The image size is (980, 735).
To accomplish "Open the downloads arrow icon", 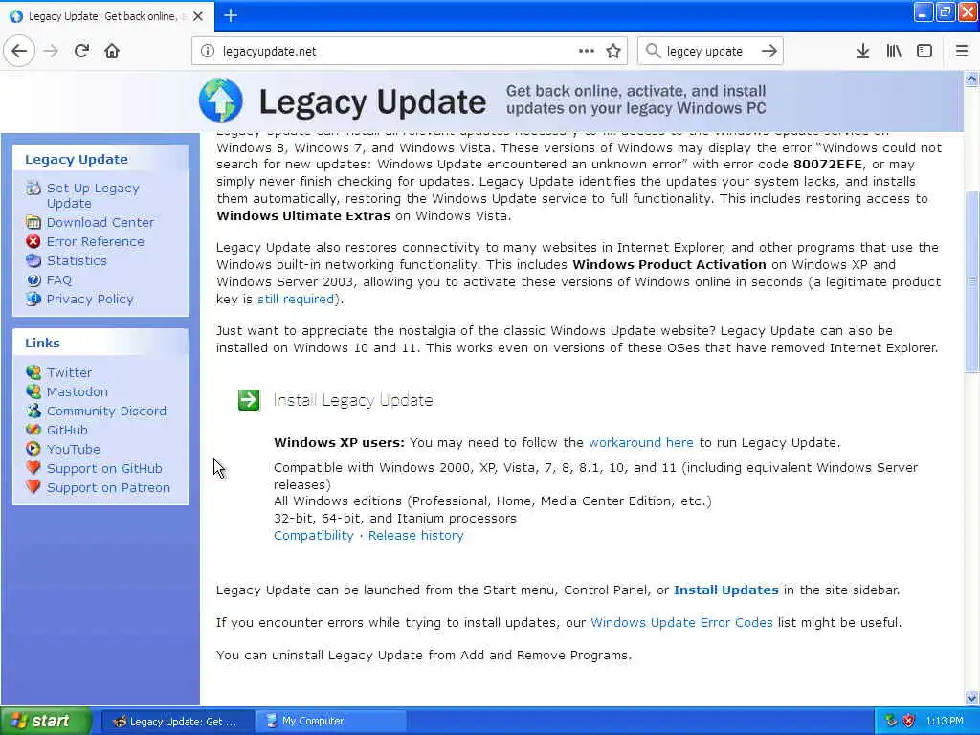I will [863, 52].
